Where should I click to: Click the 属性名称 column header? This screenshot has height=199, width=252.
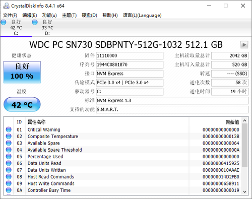(x=107, y=122)
